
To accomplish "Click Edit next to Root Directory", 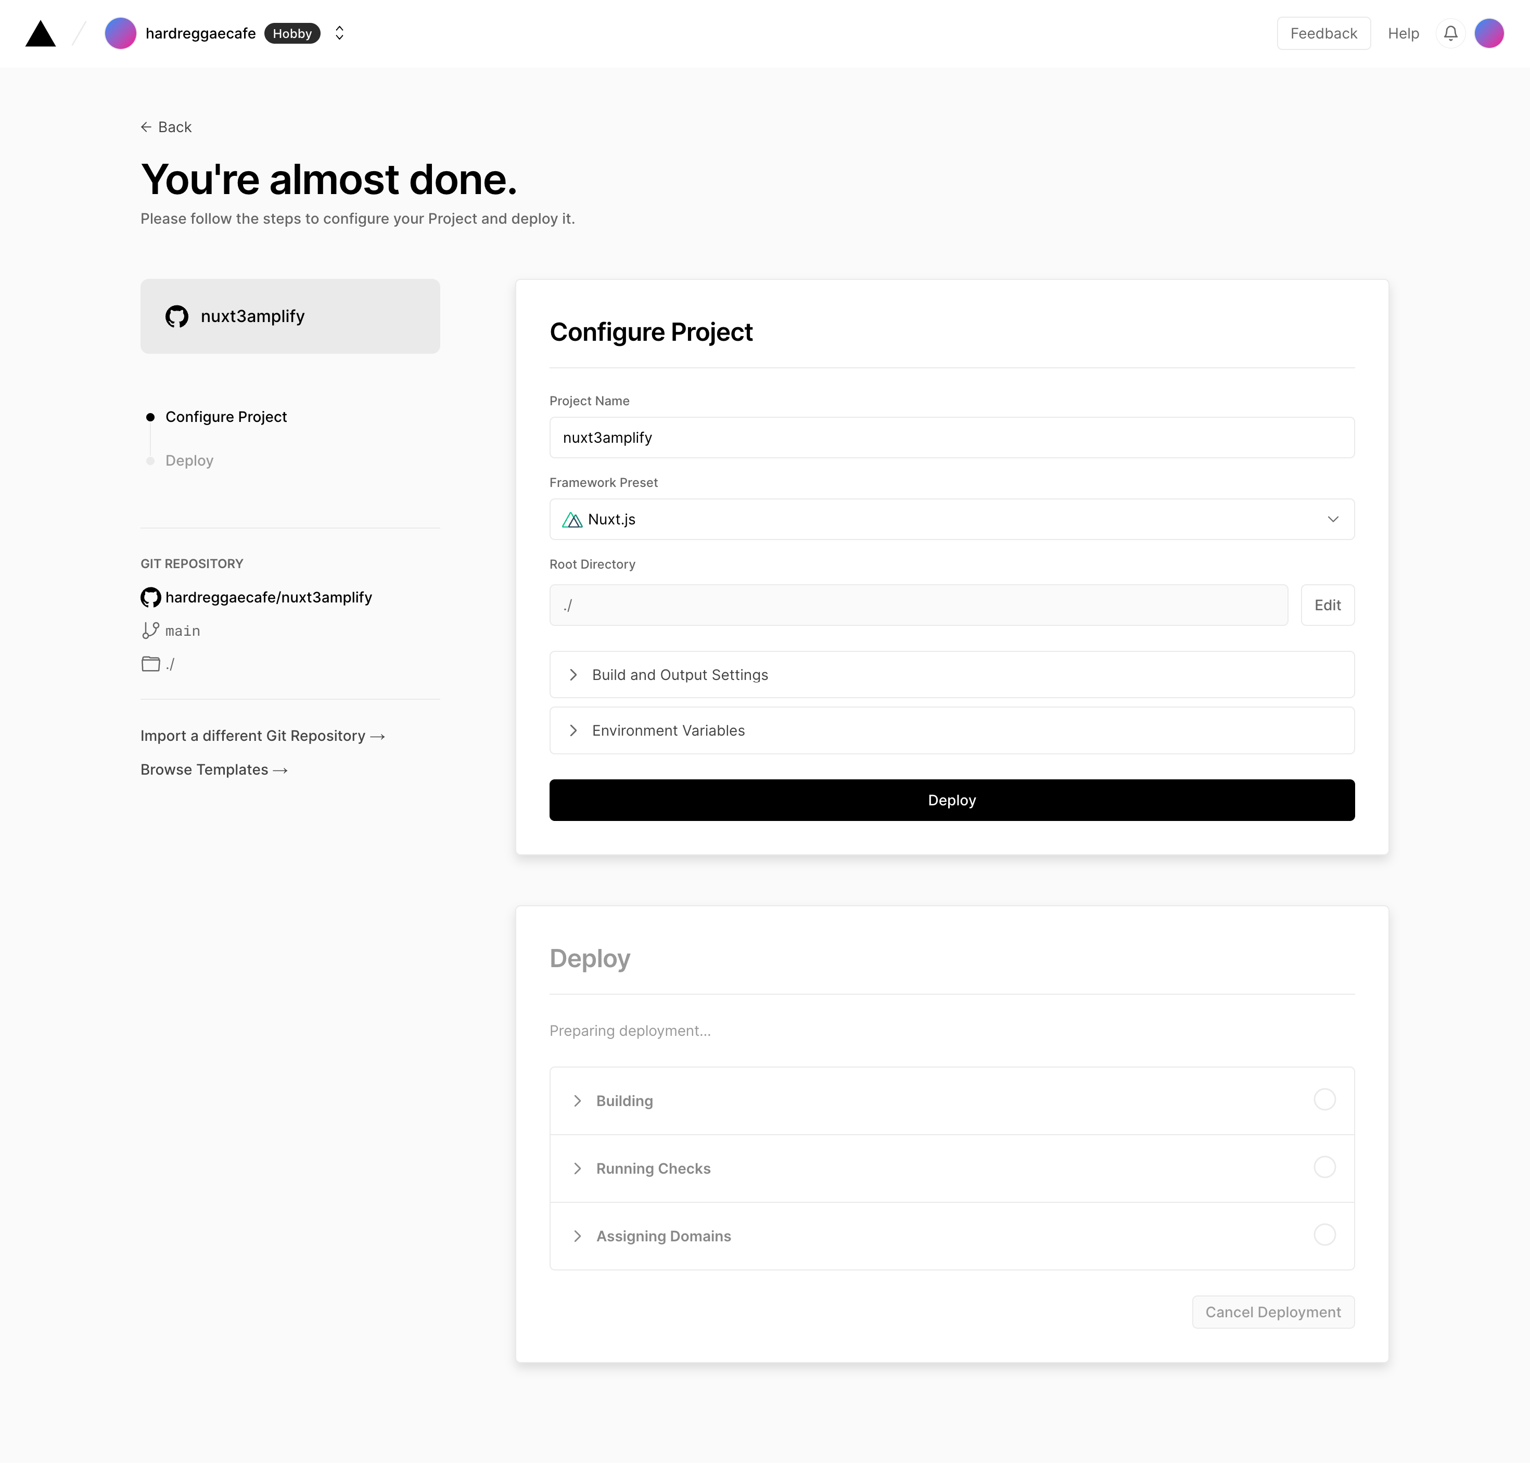I will click(1327, 605).
